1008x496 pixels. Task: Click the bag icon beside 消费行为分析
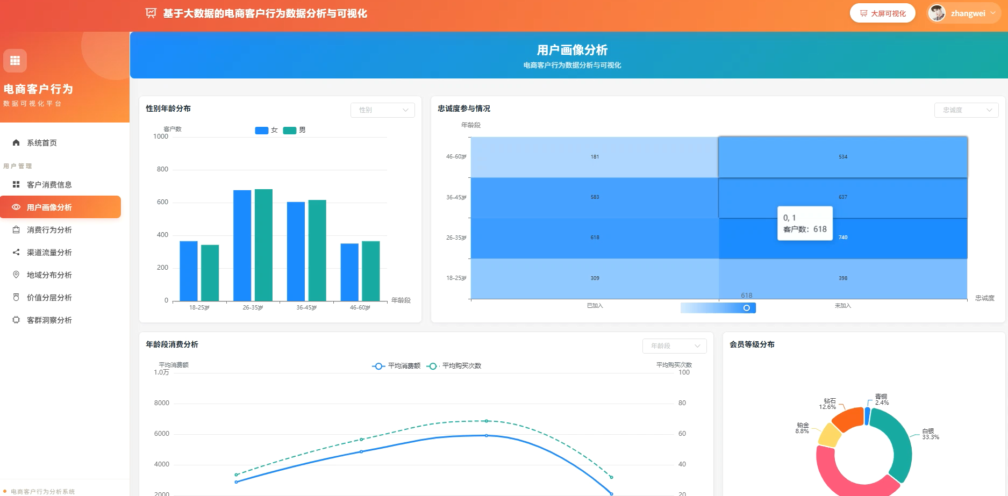16,229
